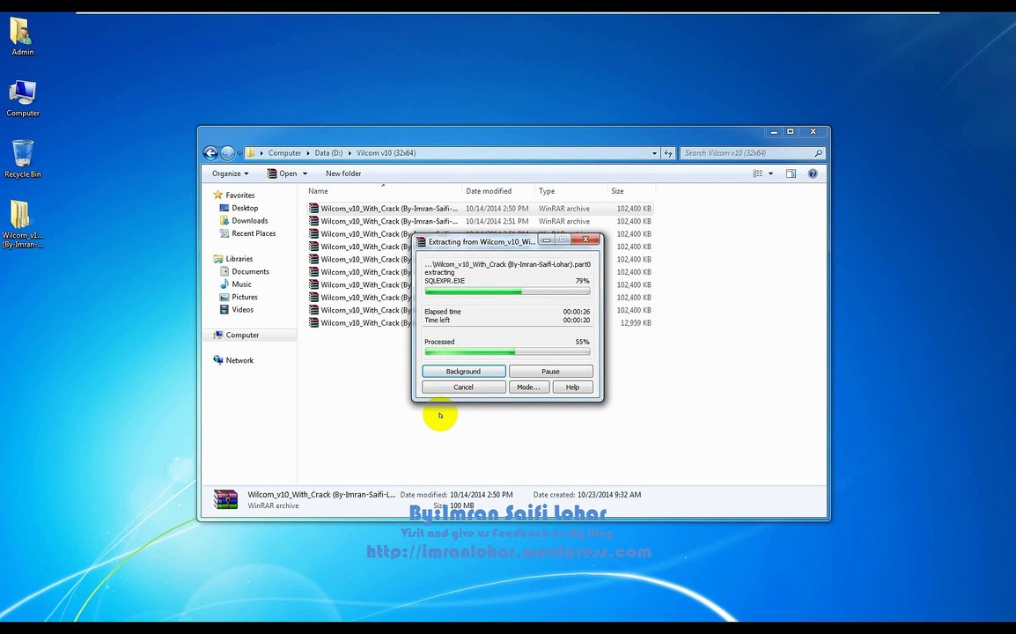Click the Explorer Back arrow button
Viewport: 1016px width, 634px height.
pos(210,153)
